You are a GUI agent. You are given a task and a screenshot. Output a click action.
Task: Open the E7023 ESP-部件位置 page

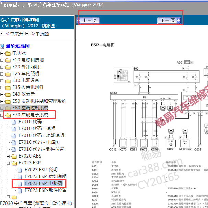46,190
